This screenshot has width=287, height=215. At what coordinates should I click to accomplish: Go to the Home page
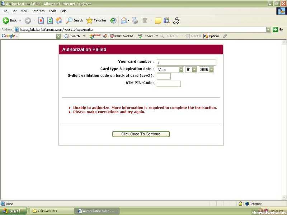pos(59,20)
